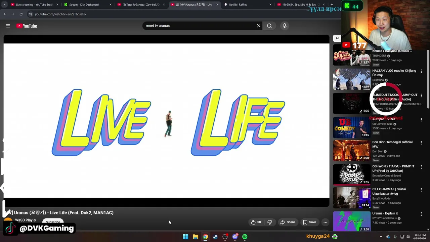Open options for HALZAN VLOG video
Viewport: 430px width, 242px height.
pos(421,71)
